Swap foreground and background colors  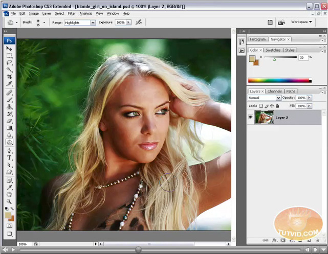point(12,209)
